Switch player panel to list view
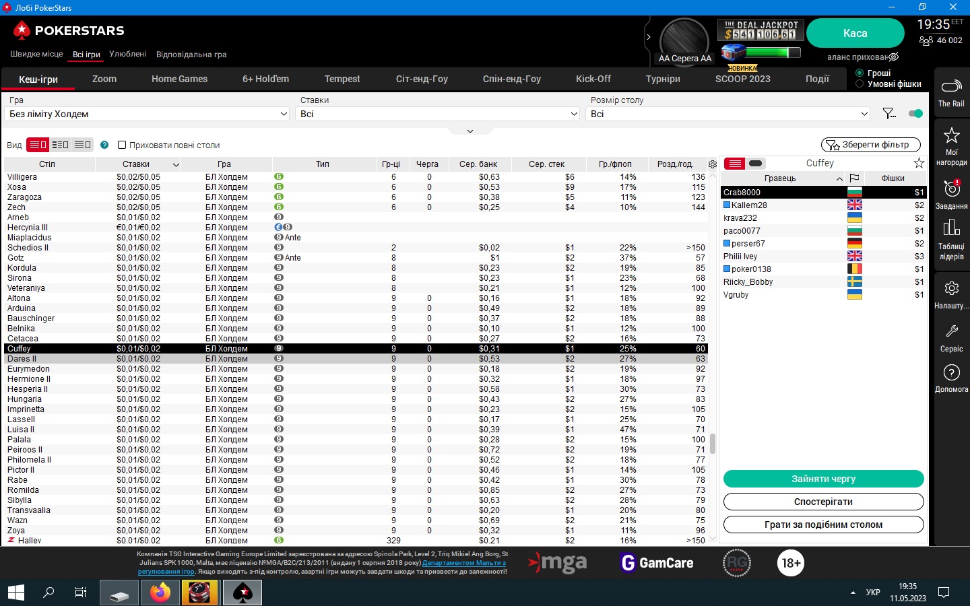The width and height of the screenshot is (970, 606). click(x=735, y=164)
